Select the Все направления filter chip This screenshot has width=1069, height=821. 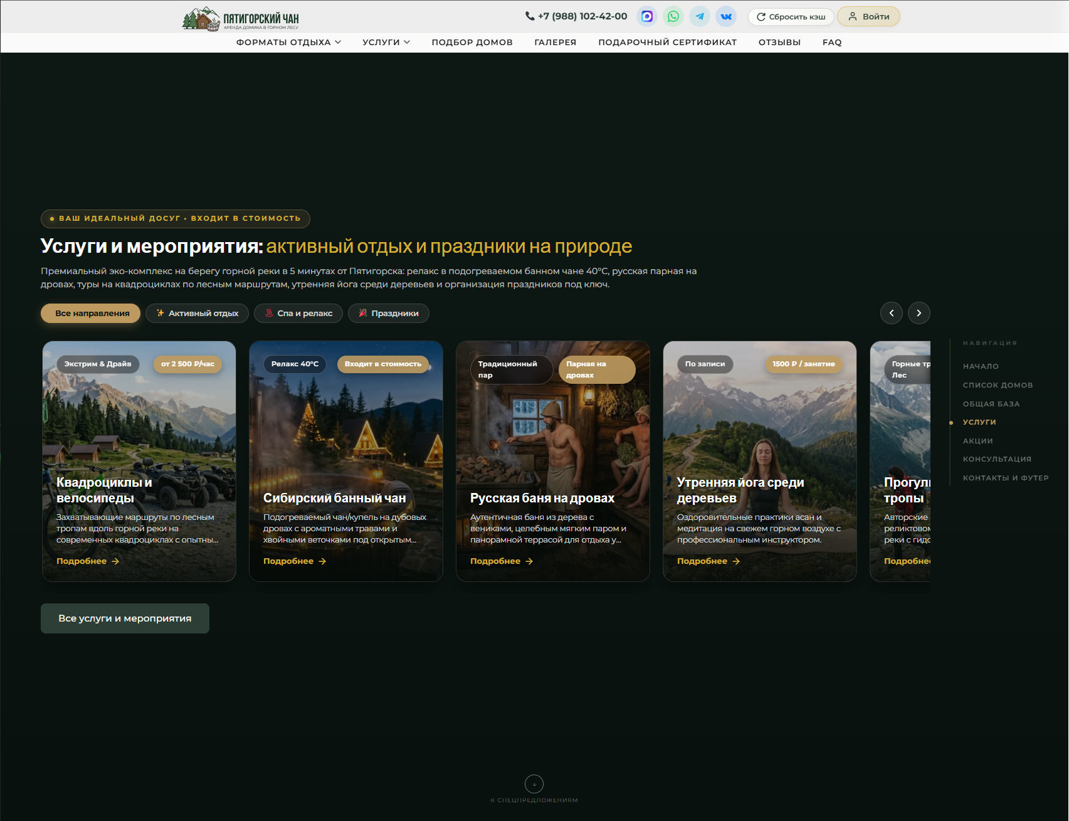(x=90, y=314)
